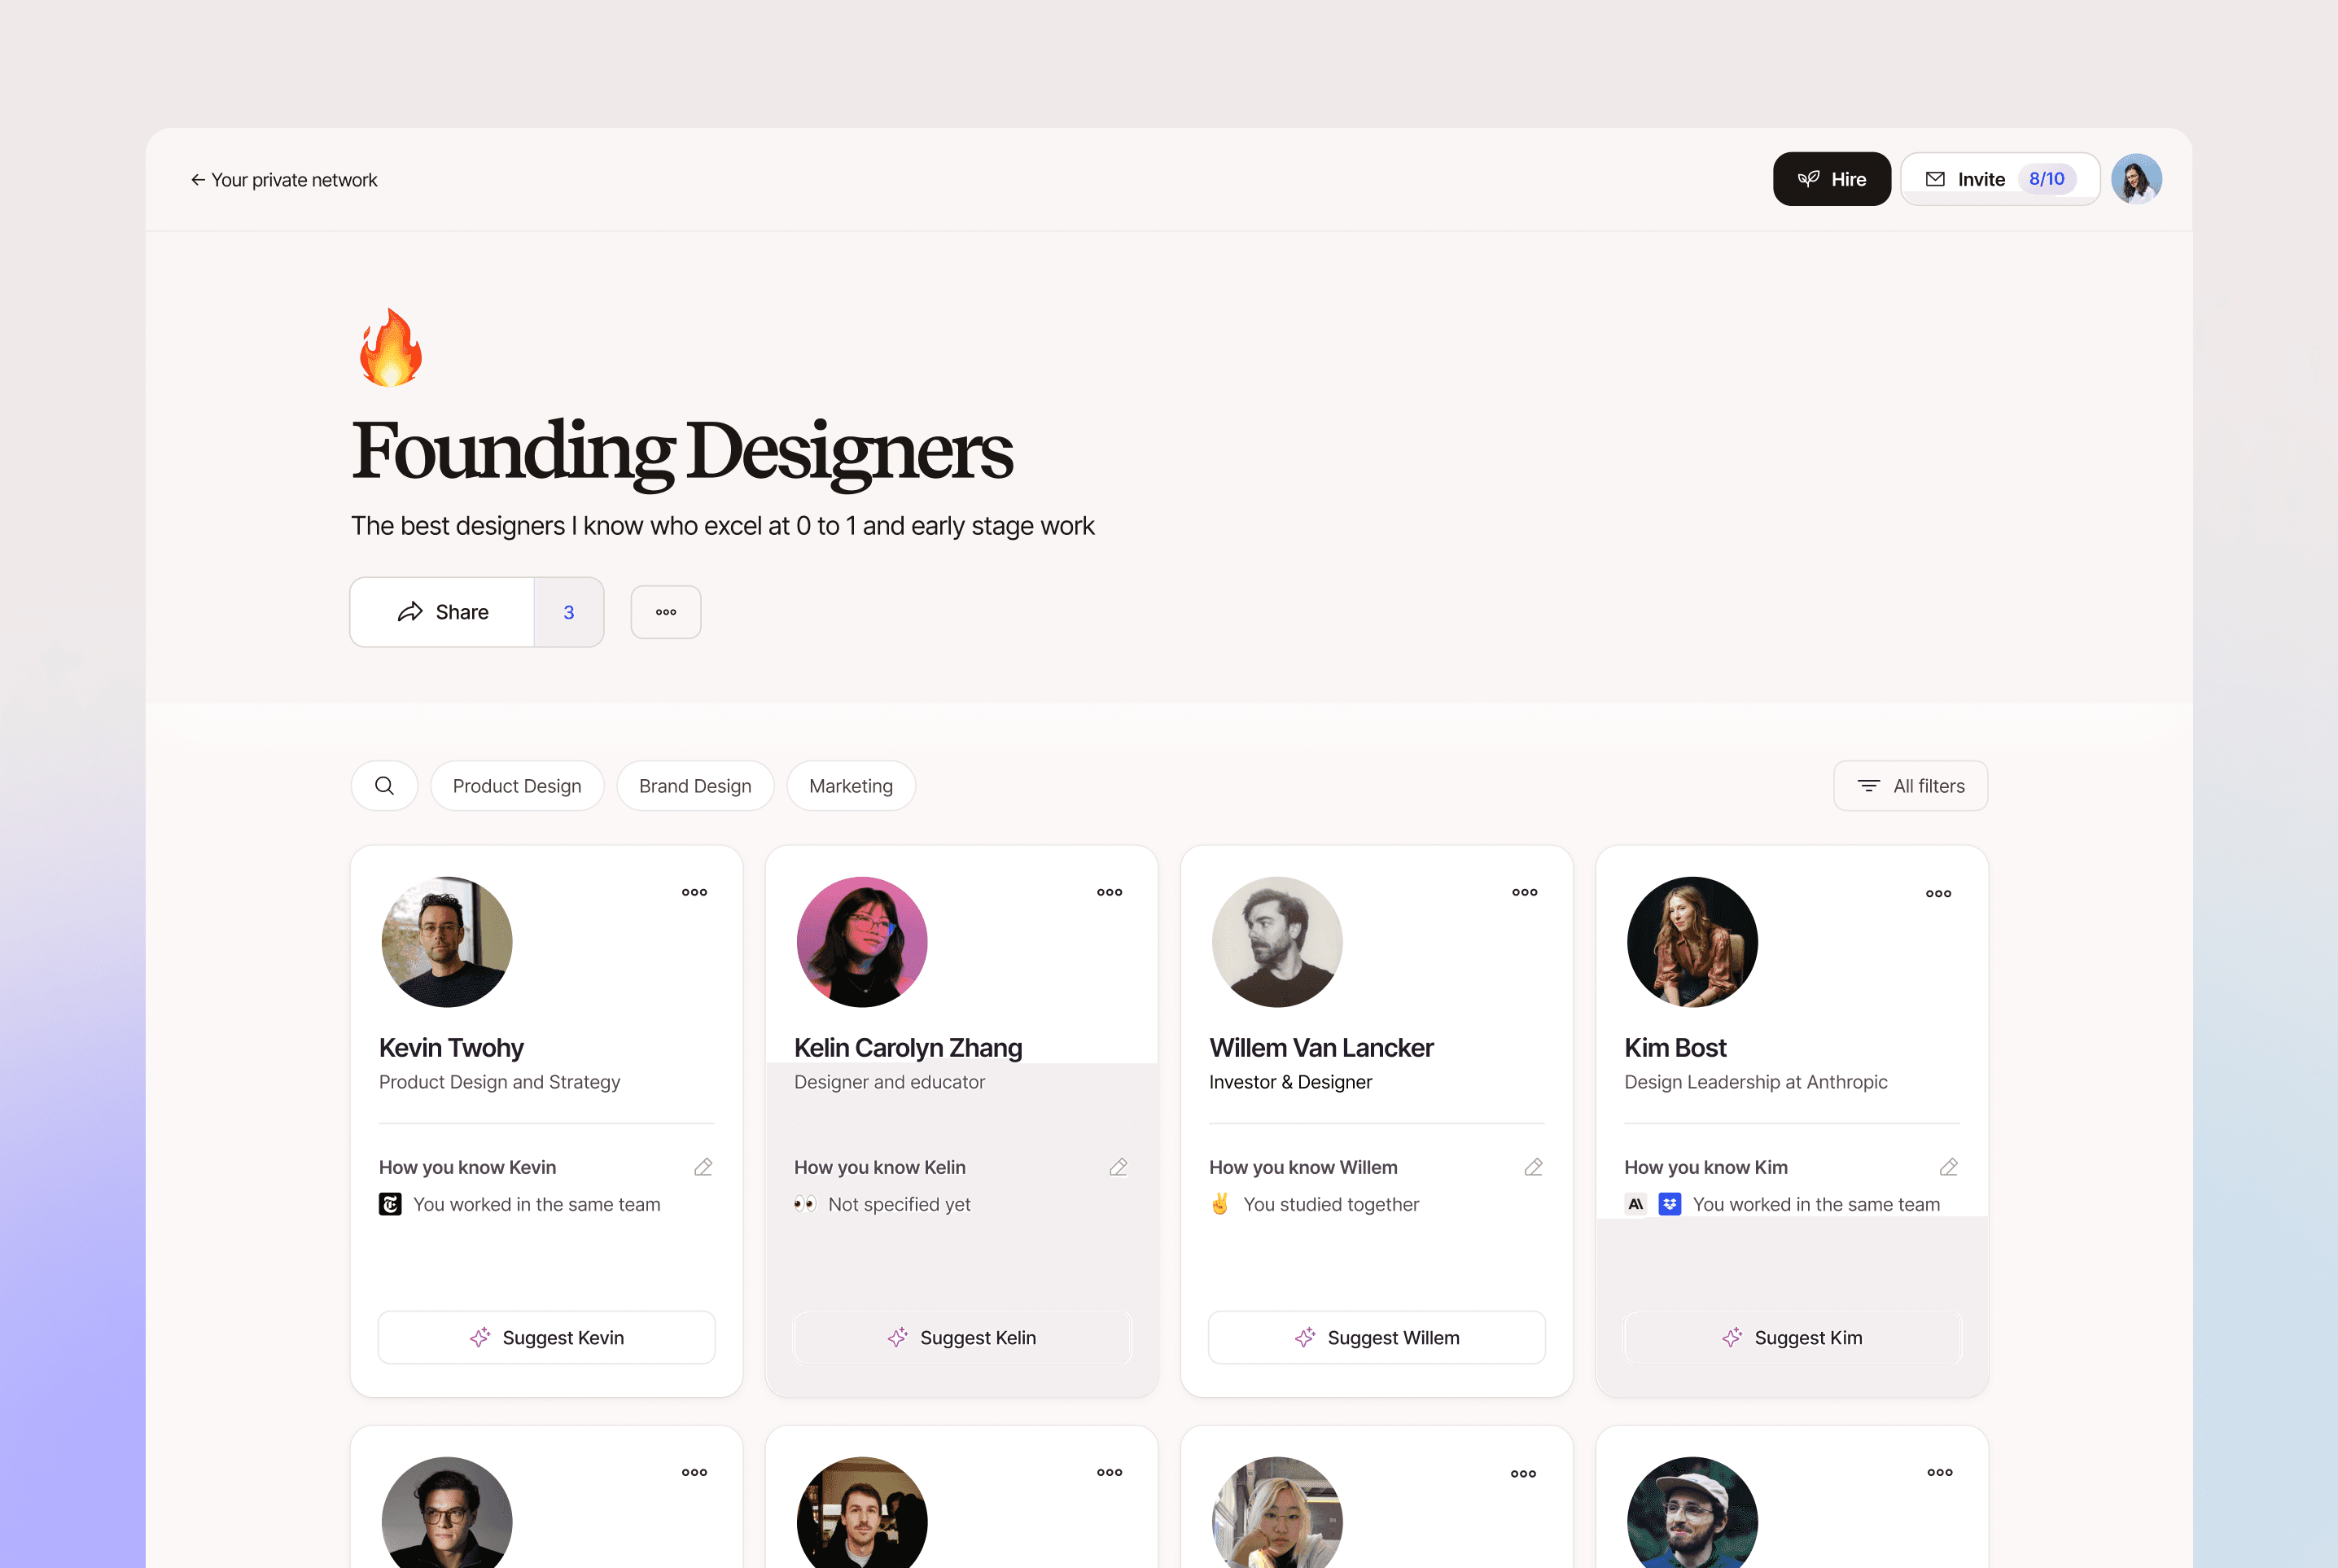2338x1568 pixels.
Task: Edit how you know Kevin
Action: pyautogui.click(x=703, y=1167)
